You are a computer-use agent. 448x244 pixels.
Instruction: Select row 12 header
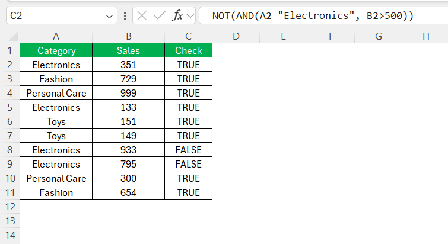pos(10,207)
